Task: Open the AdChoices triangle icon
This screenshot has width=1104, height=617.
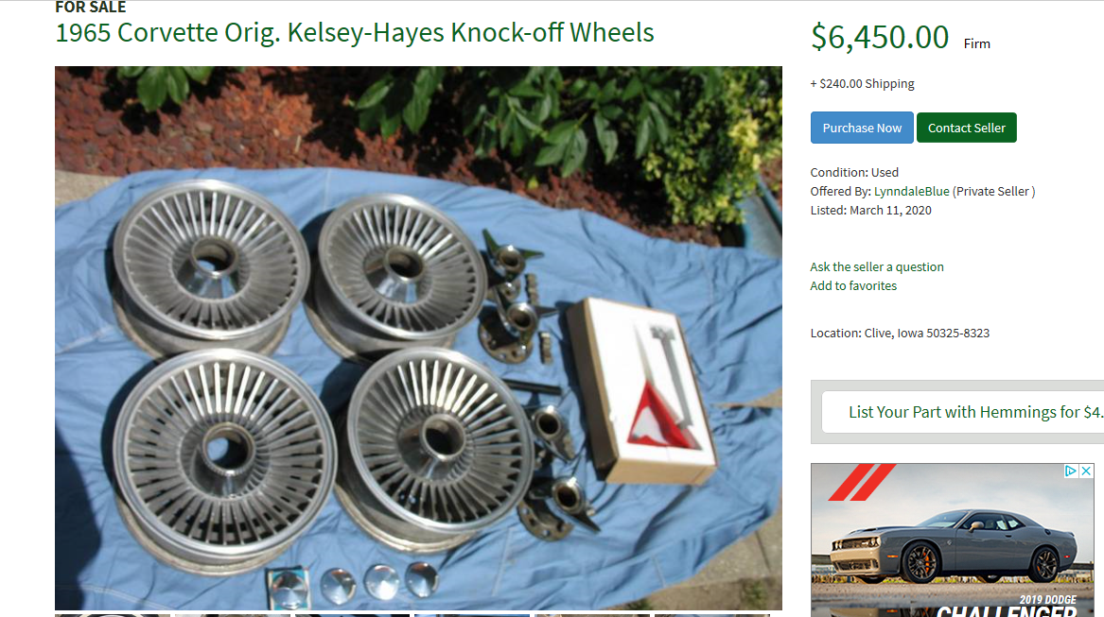Action: pos(1071,471)
